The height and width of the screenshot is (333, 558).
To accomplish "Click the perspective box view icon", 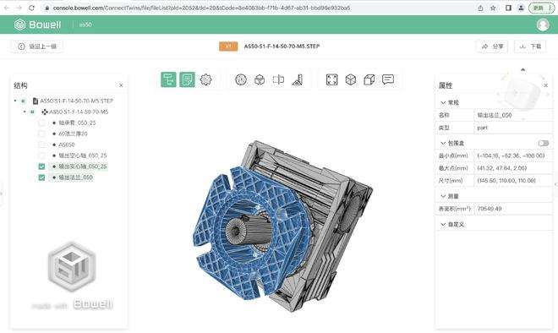I will [369, 79].
